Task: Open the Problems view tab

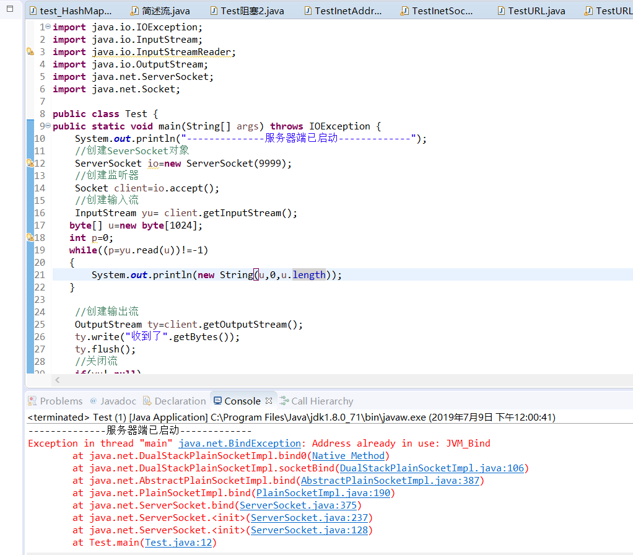Action: click(x=55, y=401)
